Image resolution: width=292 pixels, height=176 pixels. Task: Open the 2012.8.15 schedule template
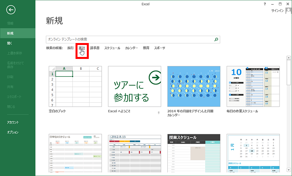pyautogui.click(x=134, y=153)
